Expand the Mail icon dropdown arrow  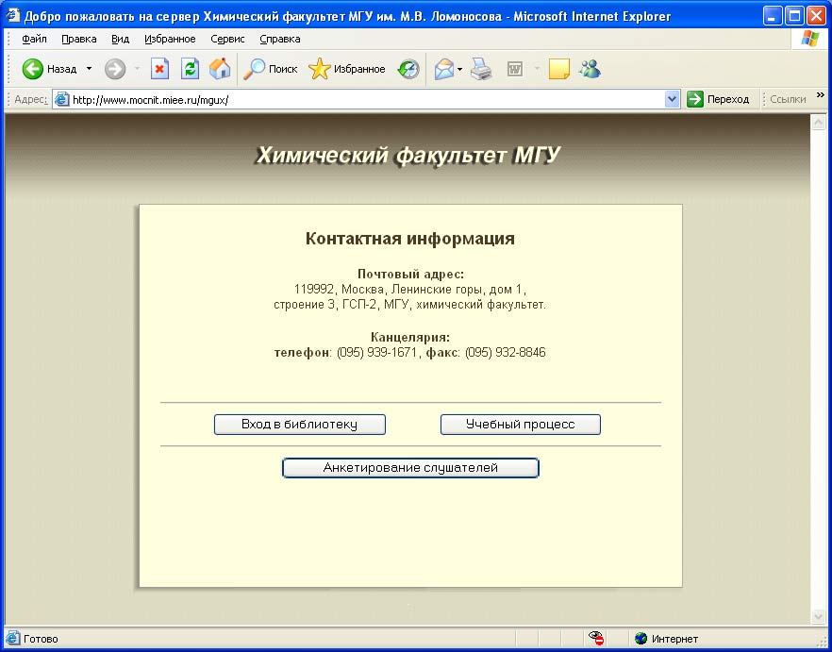pos(459,69)
